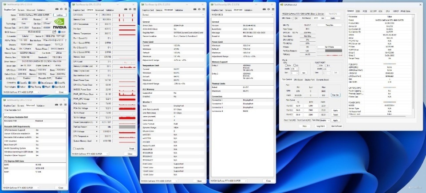426x193 pixels.
Task: Open the GPU Temperature sensor dropdown arrow
Action: (96, 24)
